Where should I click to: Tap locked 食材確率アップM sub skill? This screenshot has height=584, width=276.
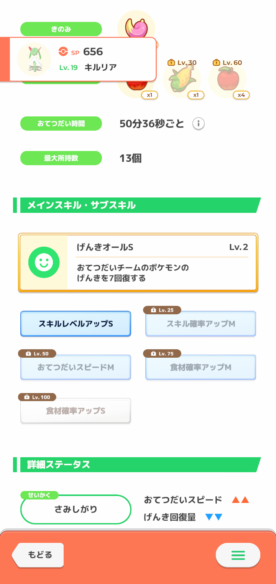(200, 367)
